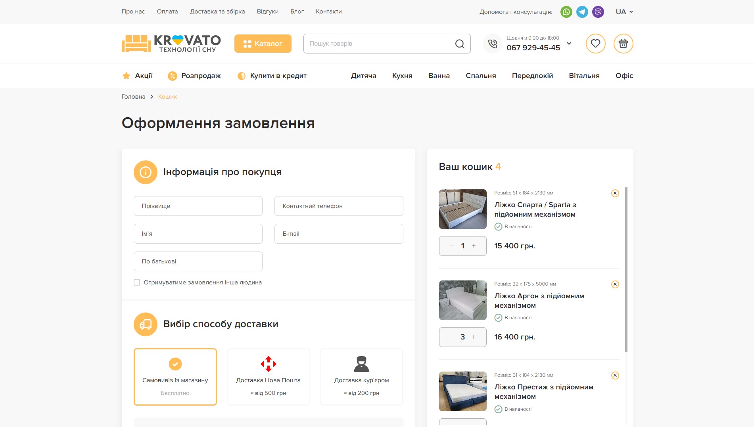The width and height of the screenshot is (754, 427).
Task: Open Ліжко Спарта / Sparta product title
Action: click(x=535, y=210)
